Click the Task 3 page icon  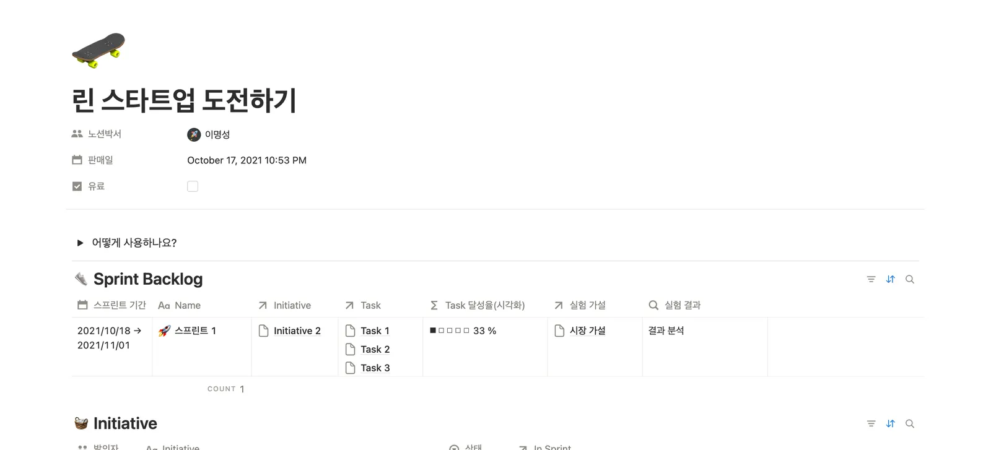[x=350, y=368]
